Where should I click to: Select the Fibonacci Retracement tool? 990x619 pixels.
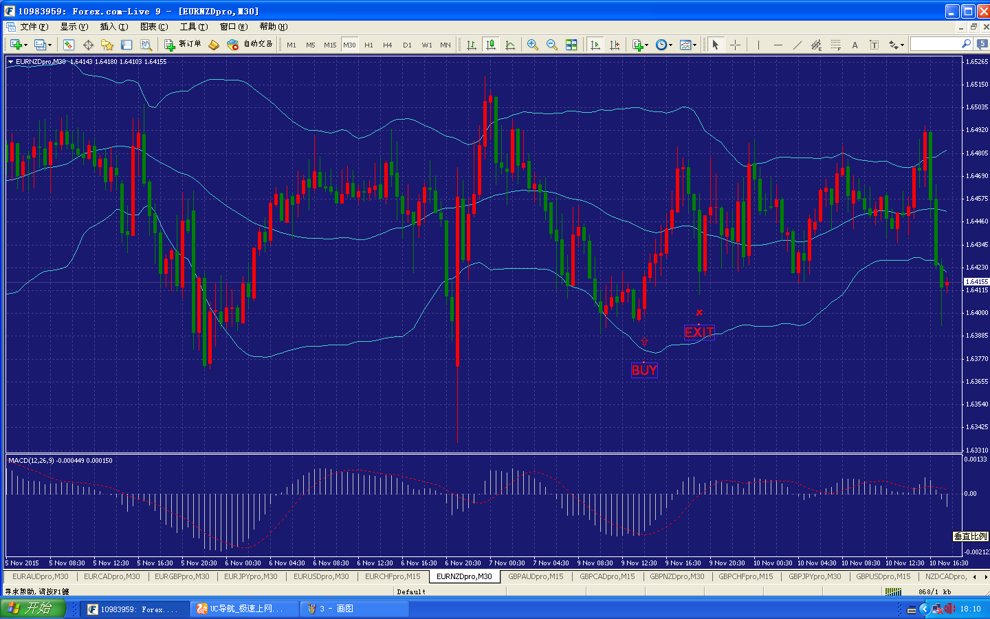click(835, 45)
